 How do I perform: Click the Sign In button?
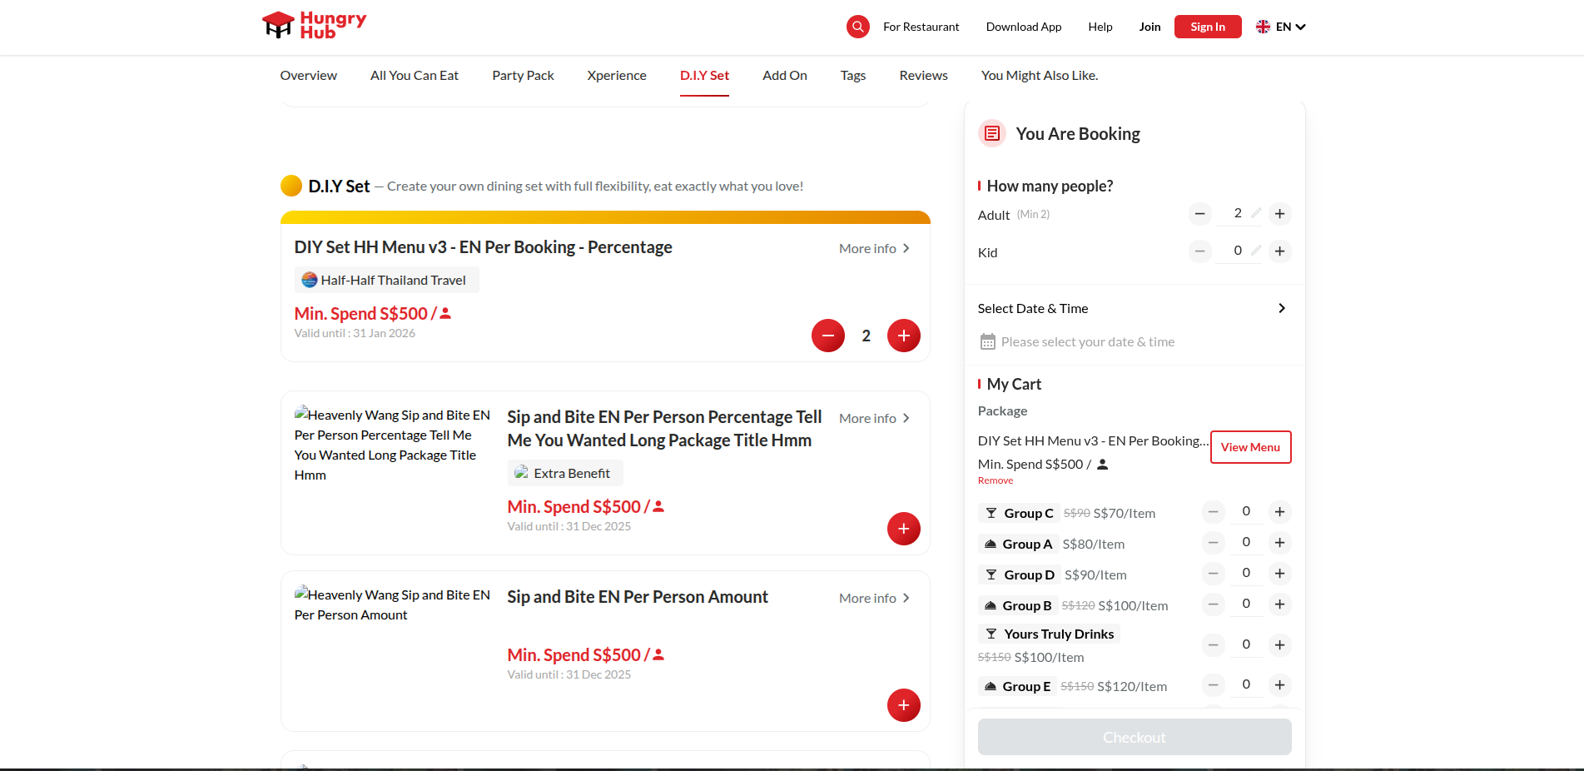(x=1207, y=27)
